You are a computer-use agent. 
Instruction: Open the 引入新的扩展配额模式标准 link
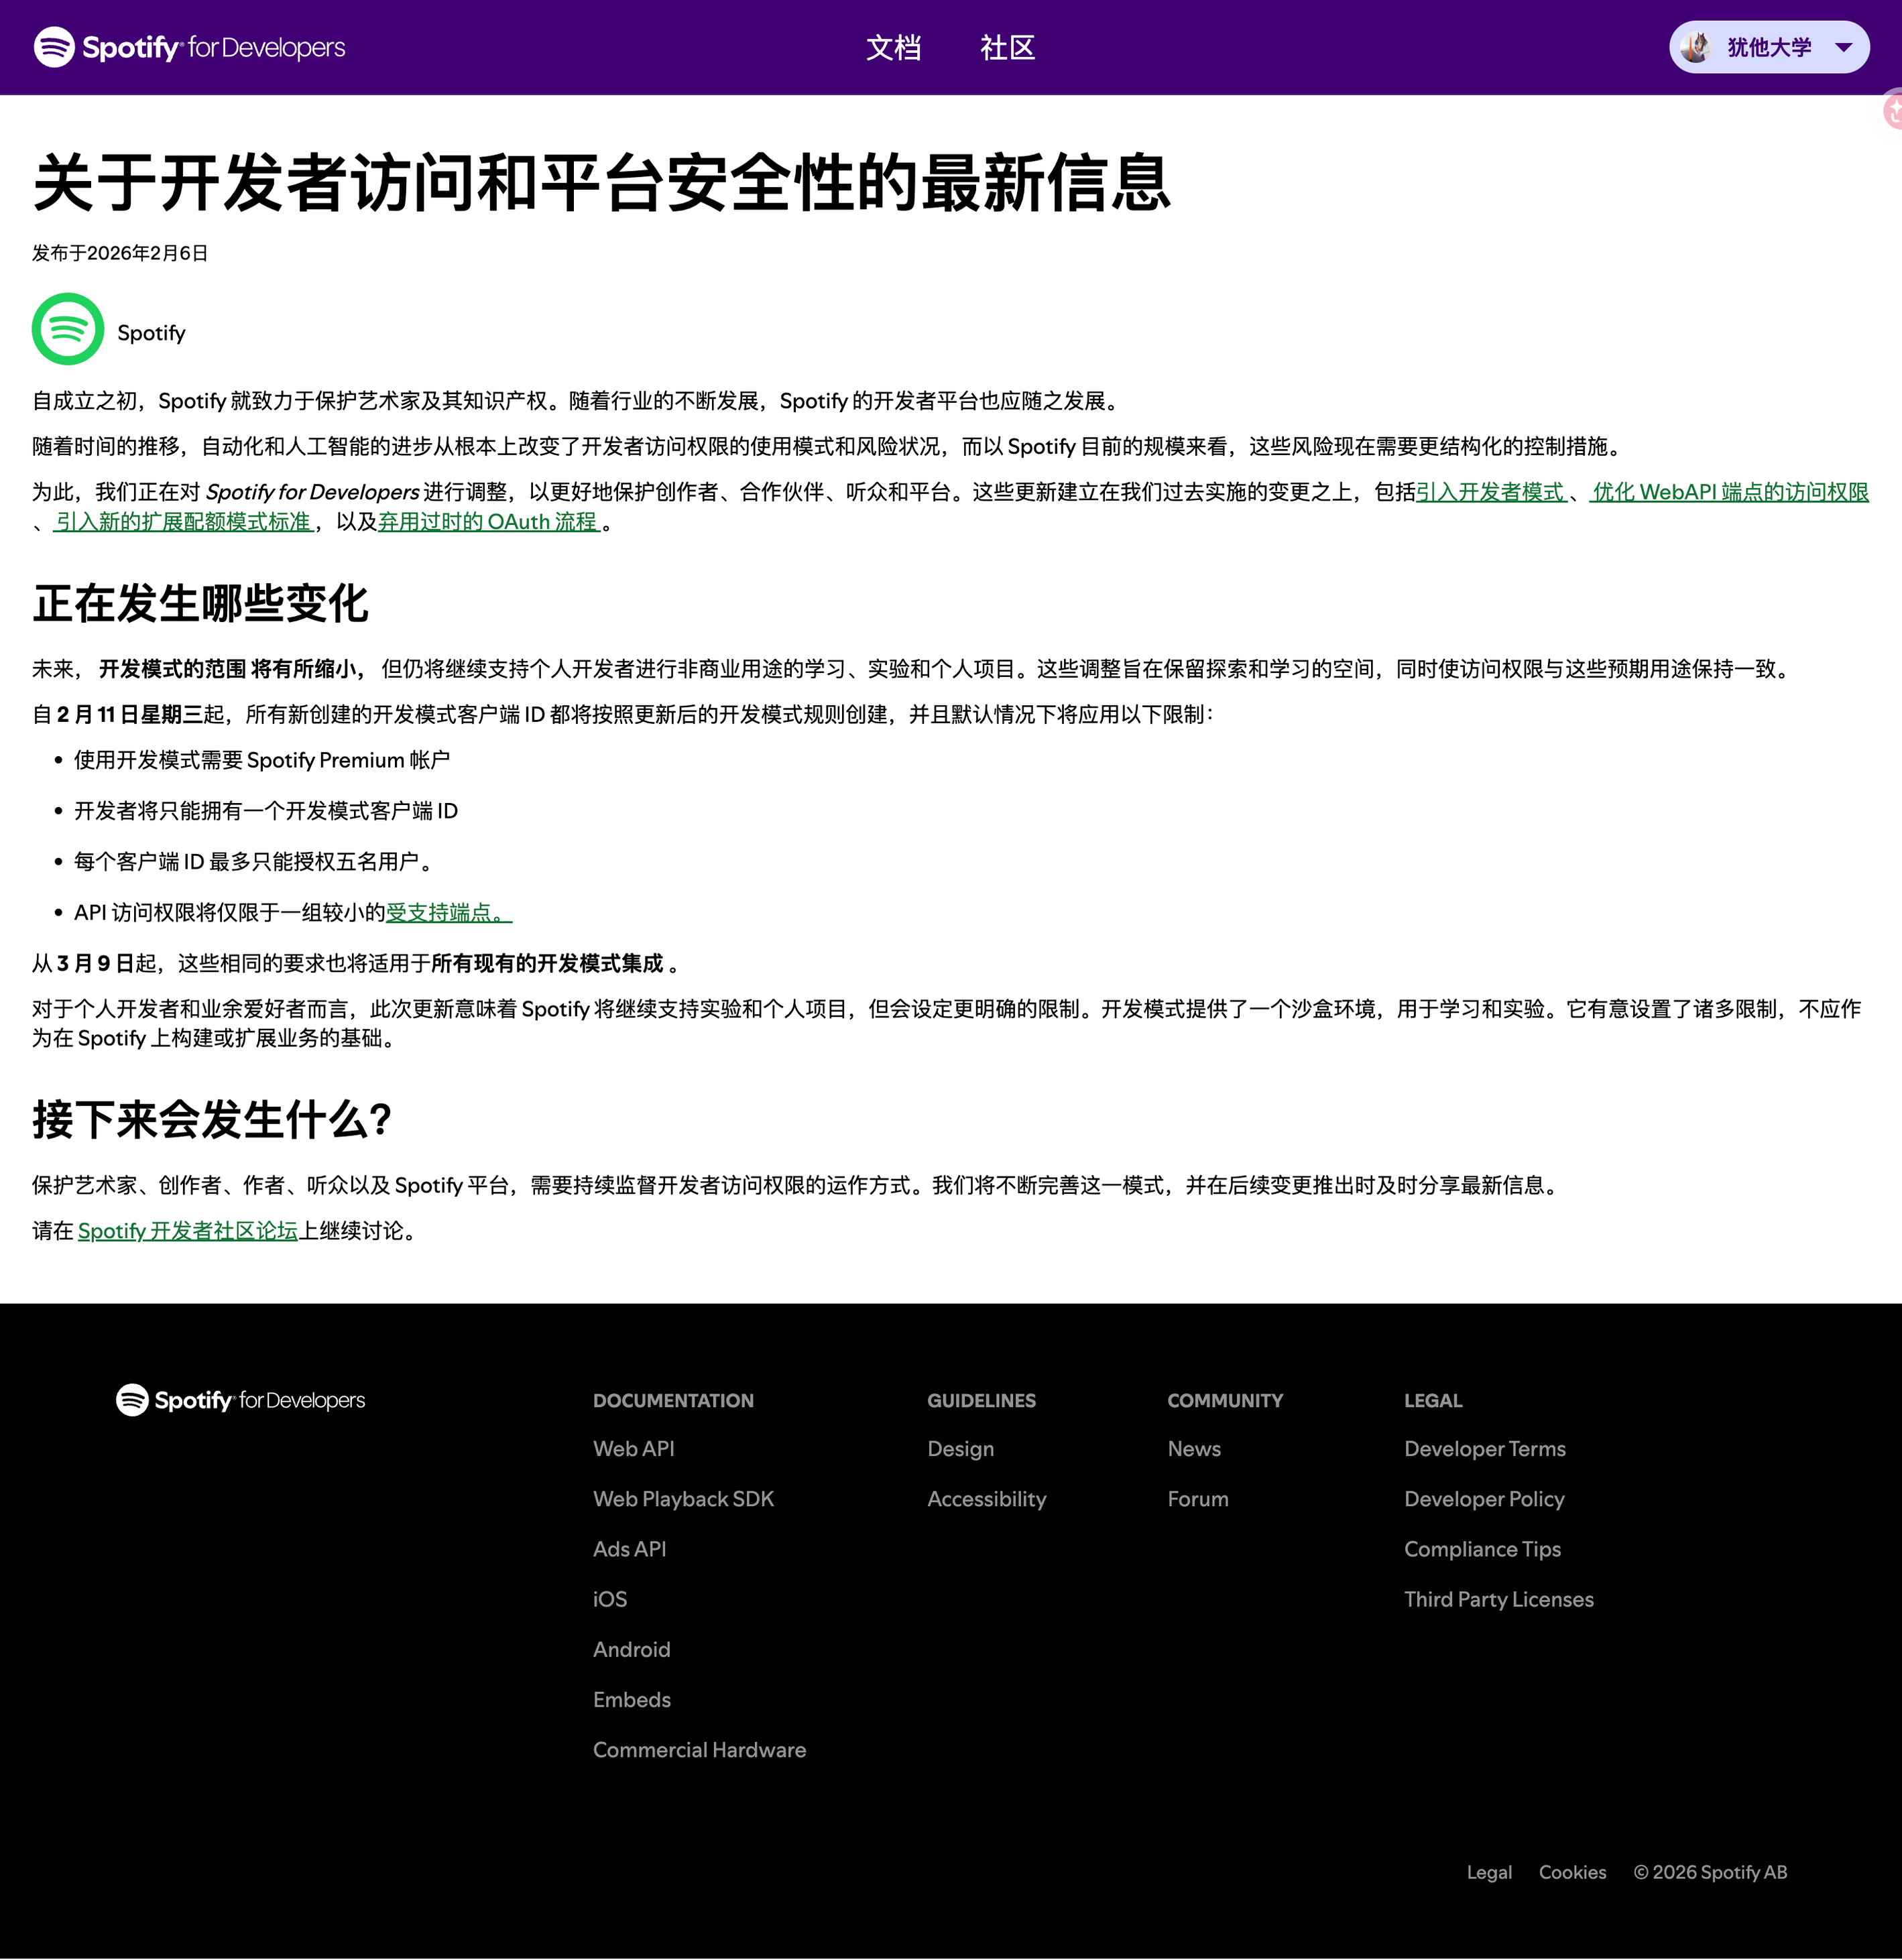(183, 522)
